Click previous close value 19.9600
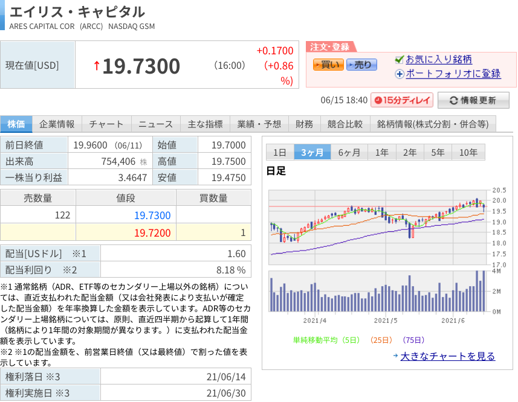The width and height of the screenshot is (518, 402). click(x=90, y=145)
